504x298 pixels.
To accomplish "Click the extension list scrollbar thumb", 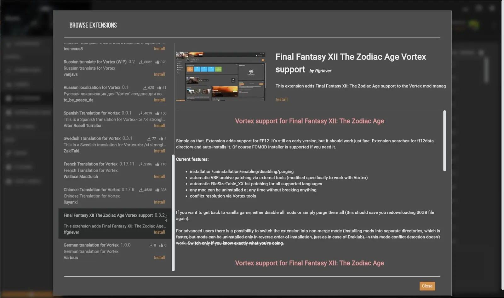I will 173,213.
